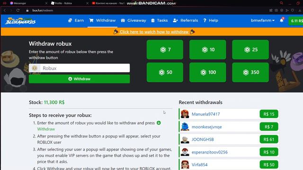Open the notifications bell

(282, 20)
